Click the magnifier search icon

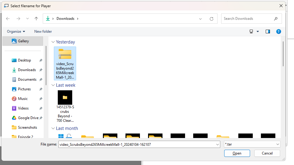[x=276, y=19]
